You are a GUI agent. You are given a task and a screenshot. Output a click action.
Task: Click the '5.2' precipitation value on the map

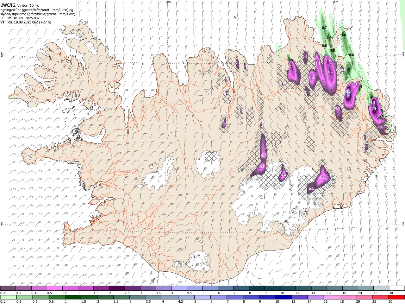click(349, 92)
